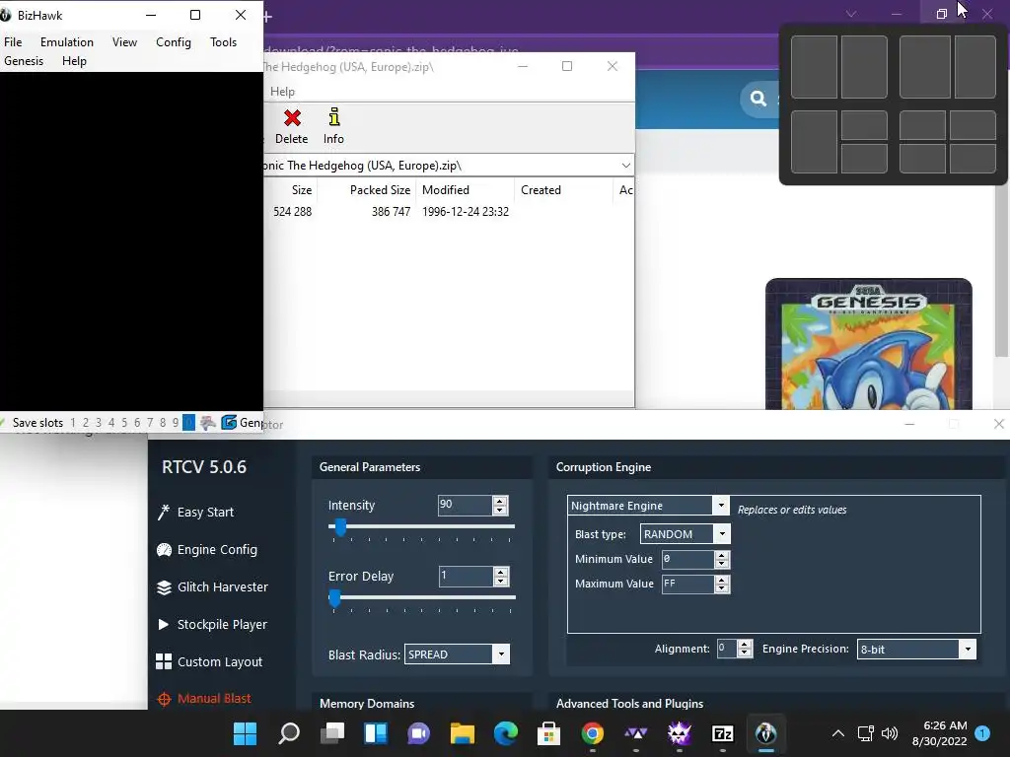Open notification center badge
This screenshot has height=757, width=1010.
(x=982, y=732)
